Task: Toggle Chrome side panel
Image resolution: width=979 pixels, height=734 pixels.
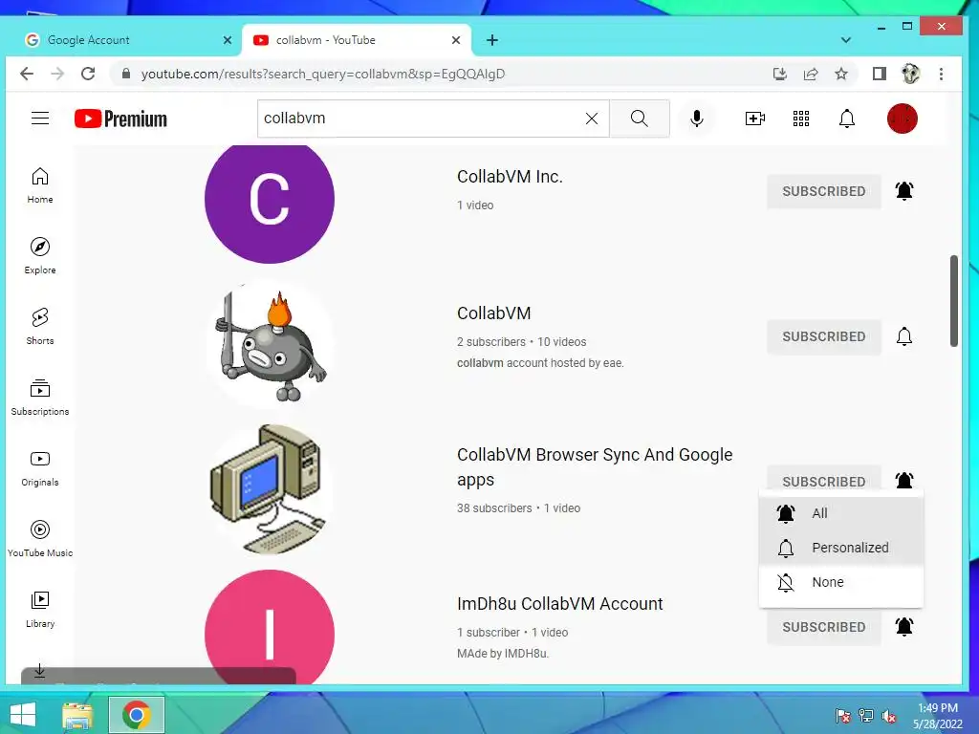Action: (880, 74)
